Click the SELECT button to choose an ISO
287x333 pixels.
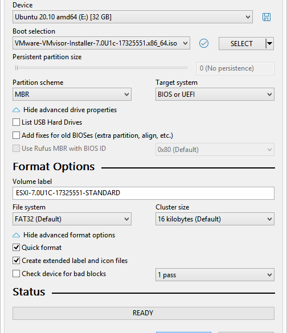click(242, 43)
